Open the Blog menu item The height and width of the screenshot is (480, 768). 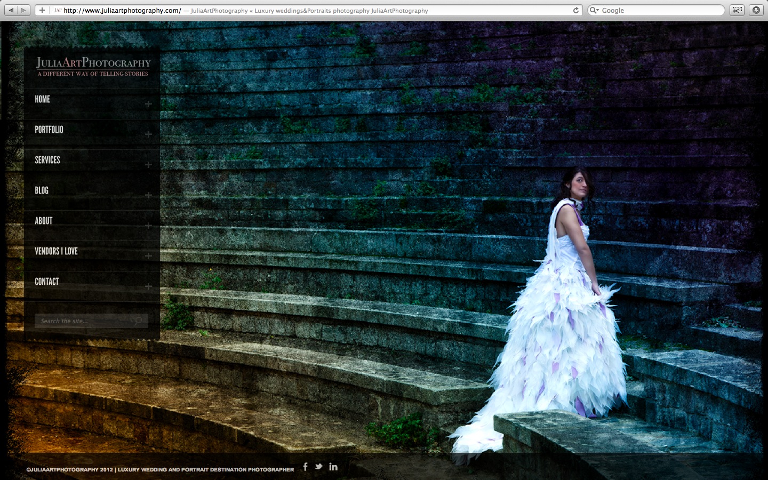(42, 190)
